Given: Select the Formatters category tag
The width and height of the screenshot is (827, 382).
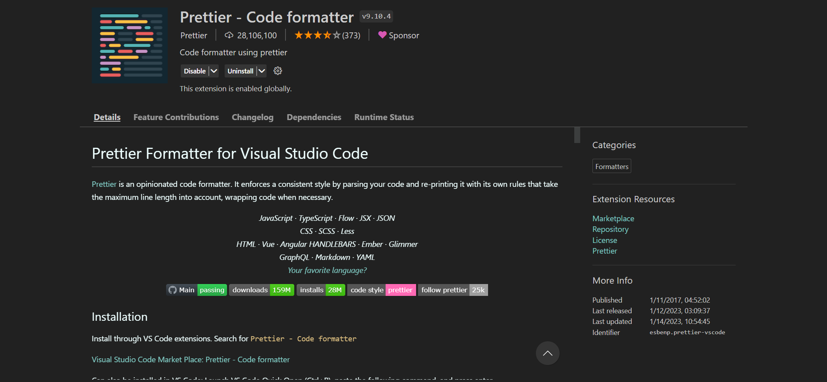Looking at the screenshot, I should pyautogui.click(x=612, y=166).
